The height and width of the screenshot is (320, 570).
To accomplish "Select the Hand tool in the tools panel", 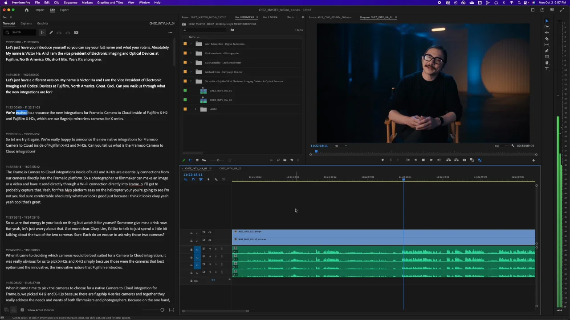I will [x=547, y=63].
